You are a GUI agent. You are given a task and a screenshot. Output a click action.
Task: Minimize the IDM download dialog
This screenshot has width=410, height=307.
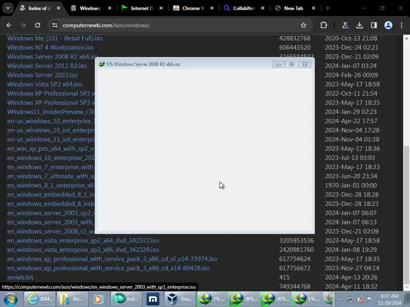coord(278,64)
